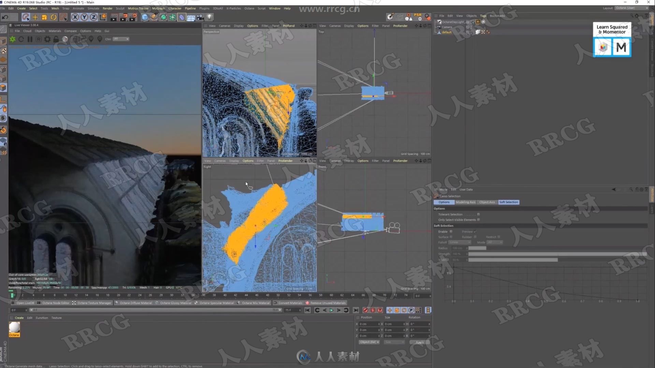Open Live Viewer settings gear
655x368 pixels.
click(x=47, y=39)
